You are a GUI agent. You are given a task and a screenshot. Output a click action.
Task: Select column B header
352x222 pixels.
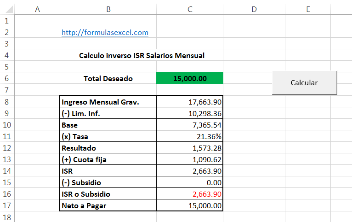(x=108, y=9)
